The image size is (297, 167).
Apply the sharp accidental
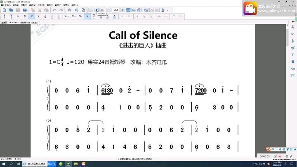[137, 16]
